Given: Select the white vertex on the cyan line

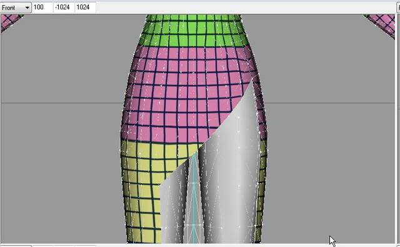Looking at the screenshot, I should (x=194, y=225).
